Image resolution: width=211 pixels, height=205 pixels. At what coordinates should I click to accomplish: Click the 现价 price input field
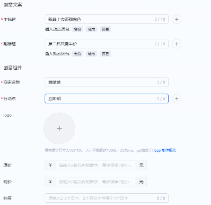point(96,182)
